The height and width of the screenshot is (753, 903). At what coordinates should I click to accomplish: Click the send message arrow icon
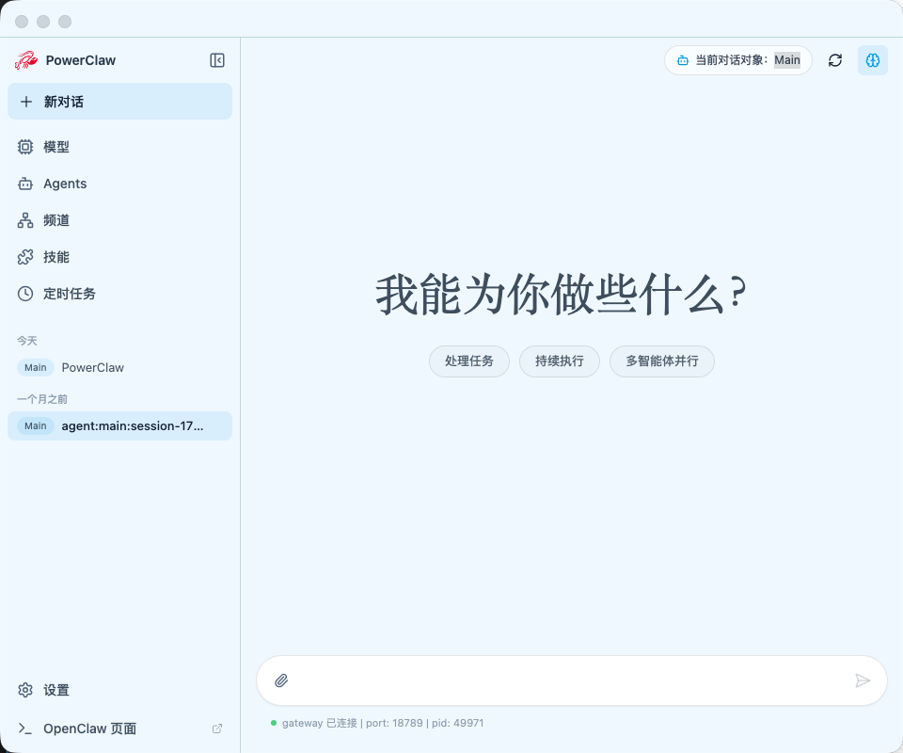(x=863, y=680)
